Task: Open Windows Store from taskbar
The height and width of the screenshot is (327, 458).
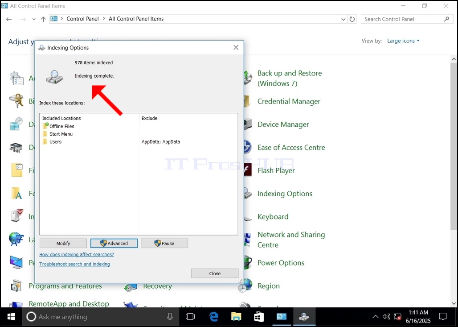Action: point(259,316)
